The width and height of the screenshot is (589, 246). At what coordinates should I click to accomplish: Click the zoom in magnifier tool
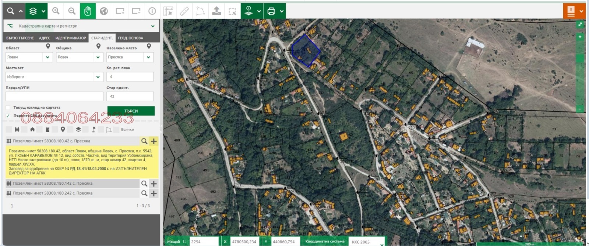click(x=56, y=11)
